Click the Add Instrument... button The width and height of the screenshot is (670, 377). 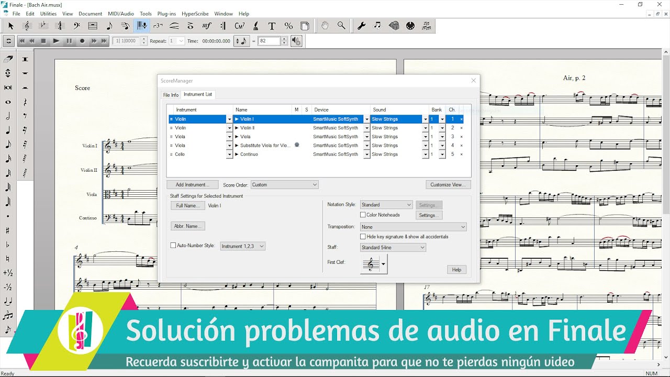coord(192,185)
